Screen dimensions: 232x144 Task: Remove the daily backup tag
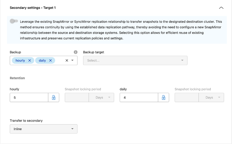pos(51,60)
